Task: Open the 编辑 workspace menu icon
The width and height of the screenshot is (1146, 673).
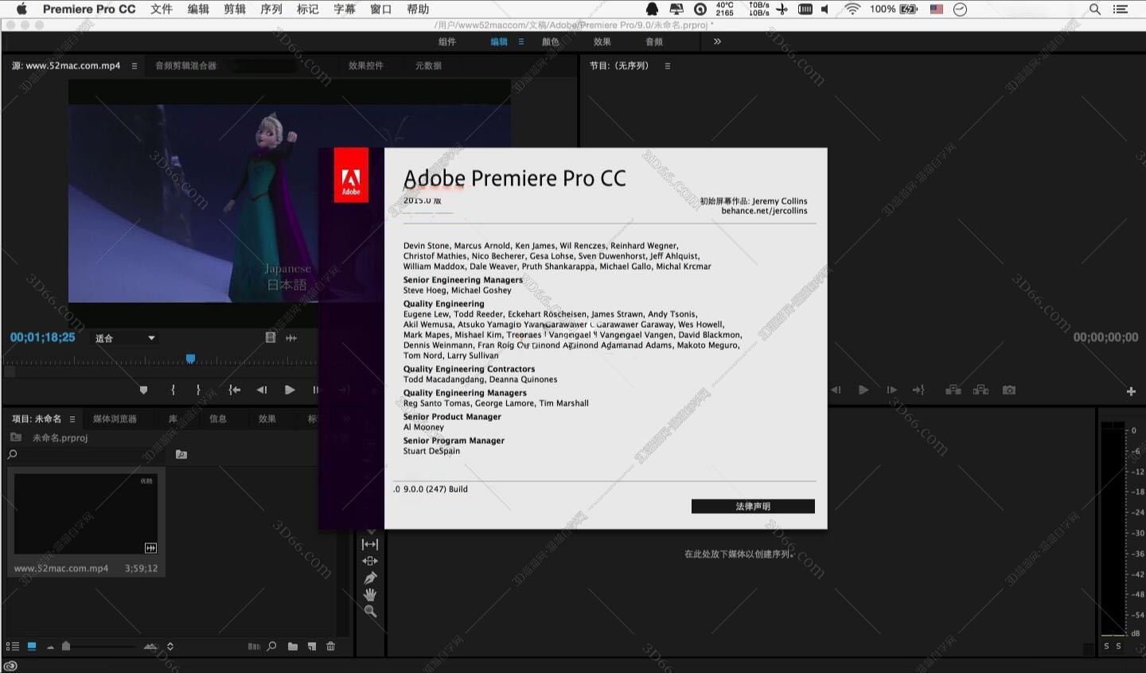Action: [x=521, y=41]
